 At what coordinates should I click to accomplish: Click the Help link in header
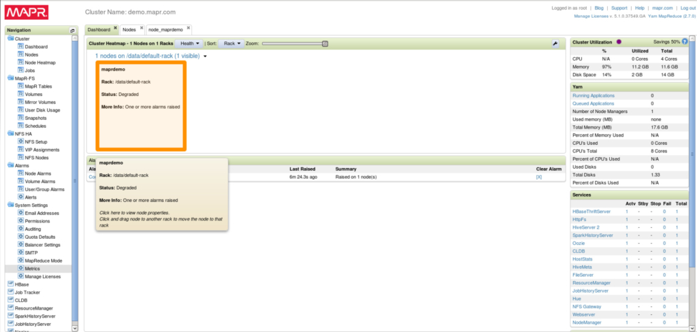pos(640,8)
